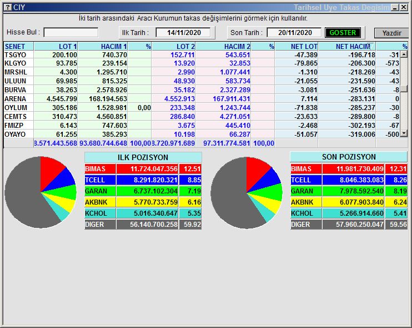412x328 pixels.
Task: Click BIMAS in ILK POZISYON legend
Action: tap(100, 168)
